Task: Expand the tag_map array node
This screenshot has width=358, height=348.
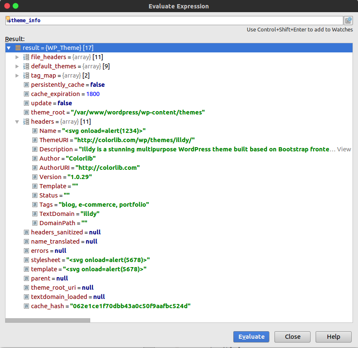Action: [17, 75]
